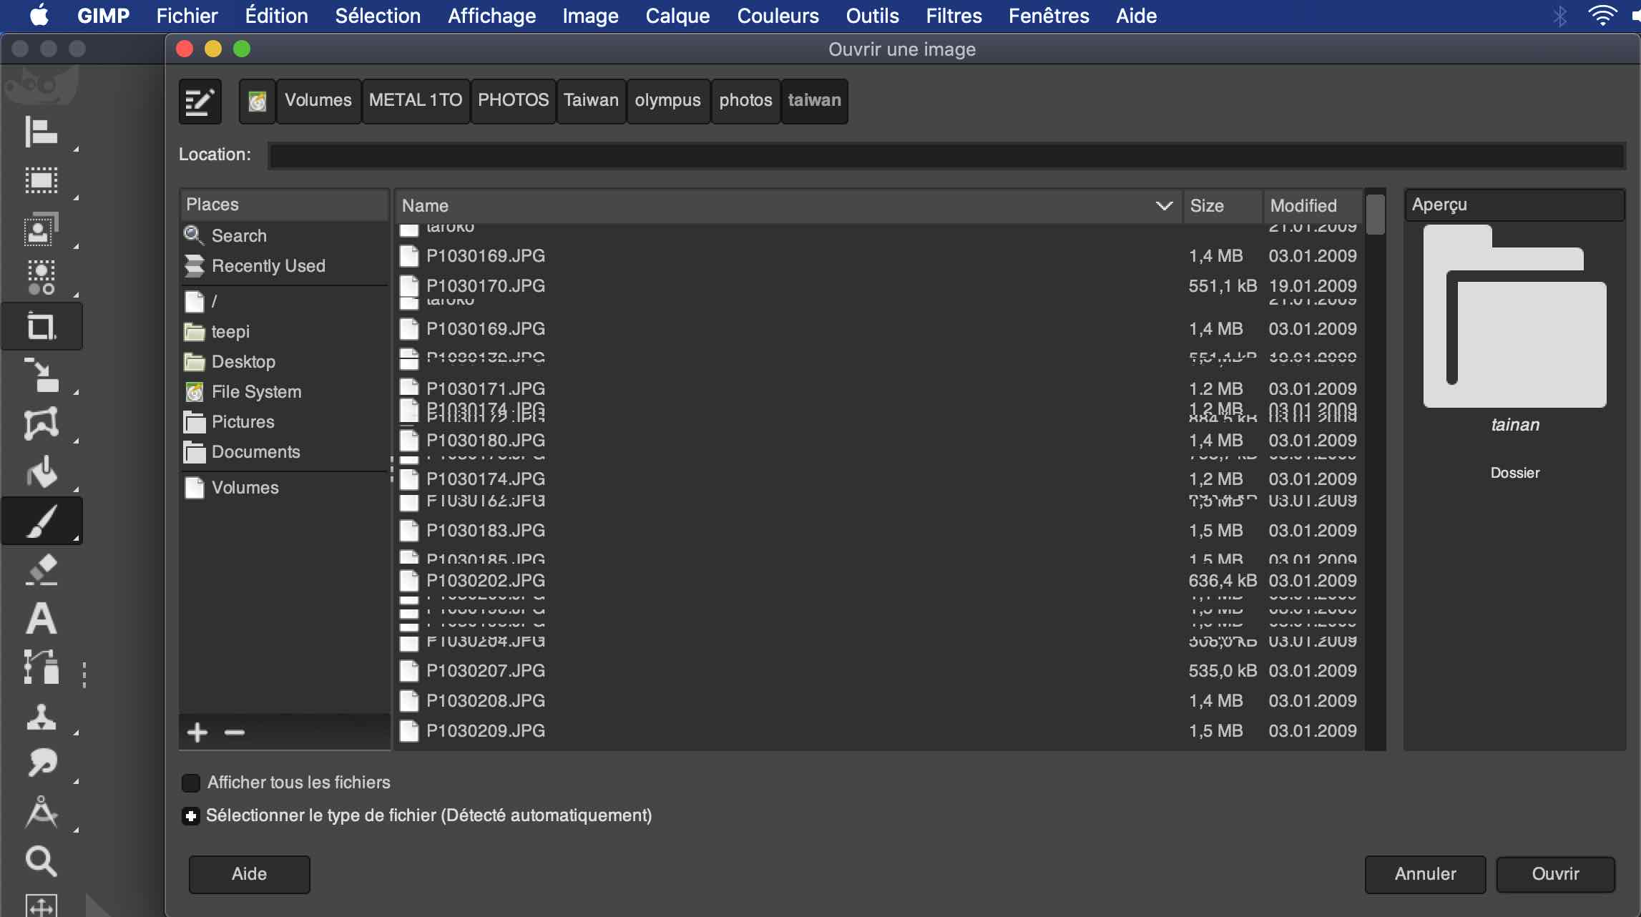Click the Name column sort chevron
Viewport: 1641px width, 917px height.
(x=1164, y=206)
